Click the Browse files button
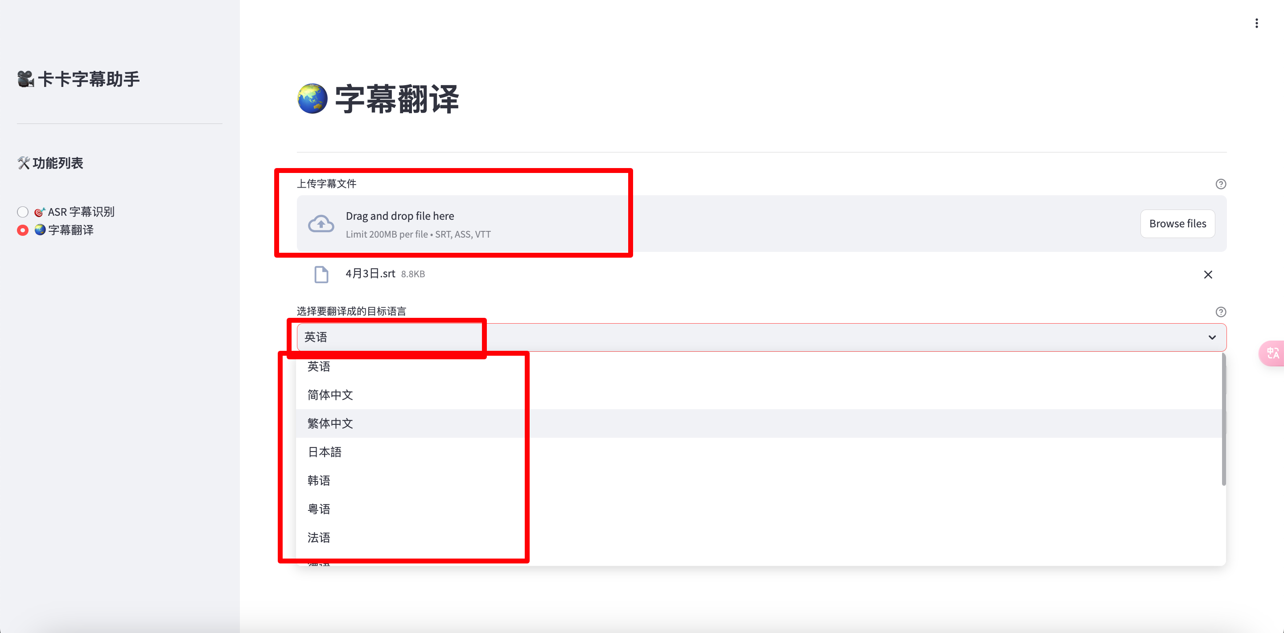1284x633 pixels. 1177,224
